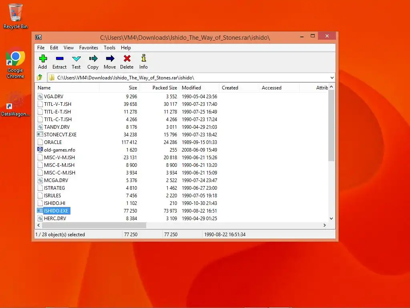410x308 pixels.
Task: Sort by the Accessed column header
Action: click(279, 88)
